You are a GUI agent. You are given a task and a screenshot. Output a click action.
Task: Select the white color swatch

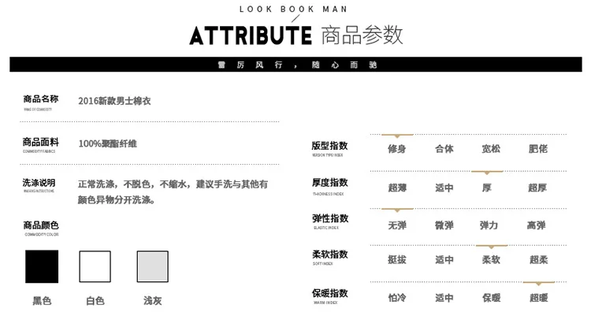(x=95, y=266)
